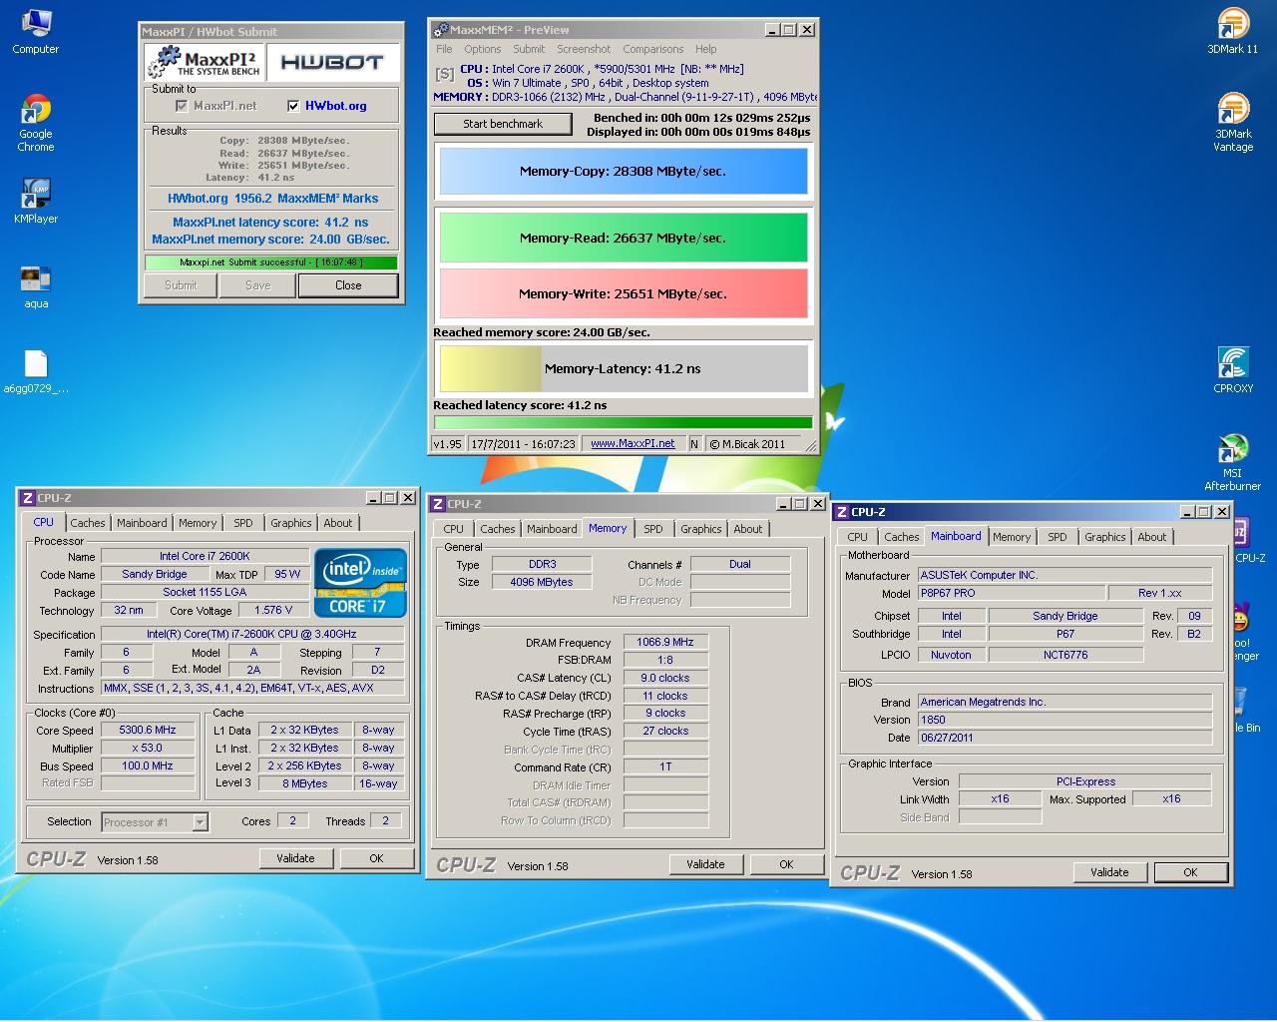1277x1022 pixels.
Task: Click Validate in the CPU-Z Mainboard window
Action: point(1109,872)
